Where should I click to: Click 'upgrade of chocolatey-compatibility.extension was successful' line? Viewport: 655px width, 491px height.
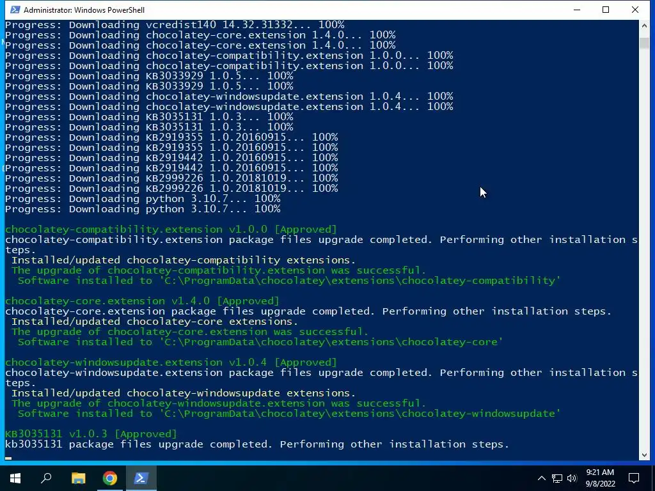pos(219,270)
